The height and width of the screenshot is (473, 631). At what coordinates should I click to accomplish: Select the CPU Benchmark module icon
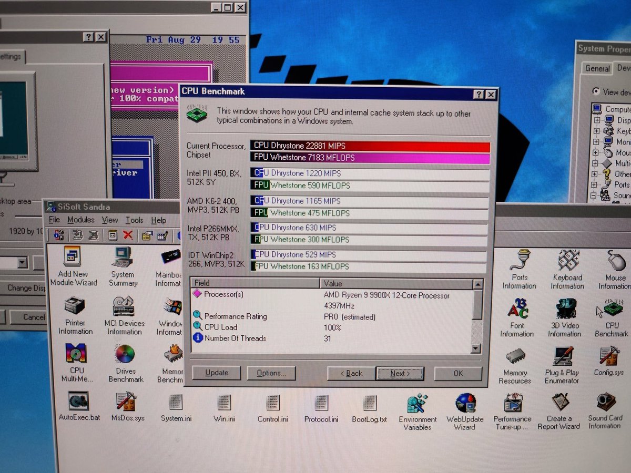click(x=612, y=318)
